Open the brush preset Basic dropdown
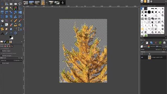The image size is (167, 94). point(153,38)
